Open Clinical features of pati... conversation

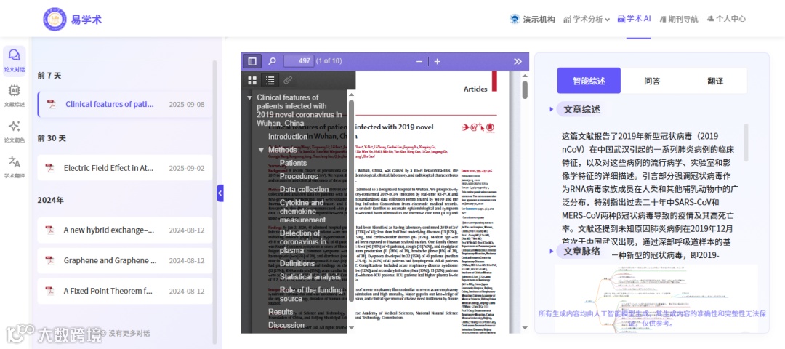click(125, 104)
